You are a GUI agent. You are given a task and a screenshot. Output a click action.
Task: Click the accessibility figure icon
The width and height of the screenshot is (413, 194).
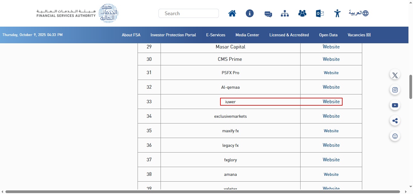[337, 13]
